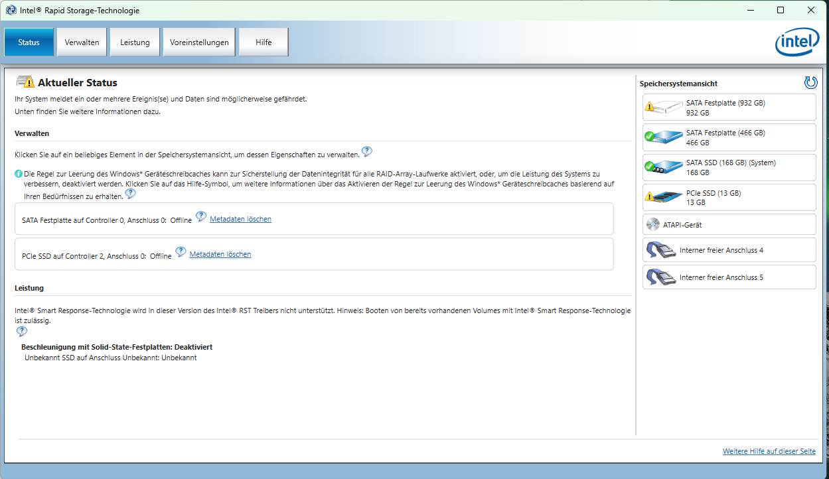The height and width of the screenshot is (479, 829).
Task: Select the ATAPI-Gerät entry
Action: pos(729,224)
